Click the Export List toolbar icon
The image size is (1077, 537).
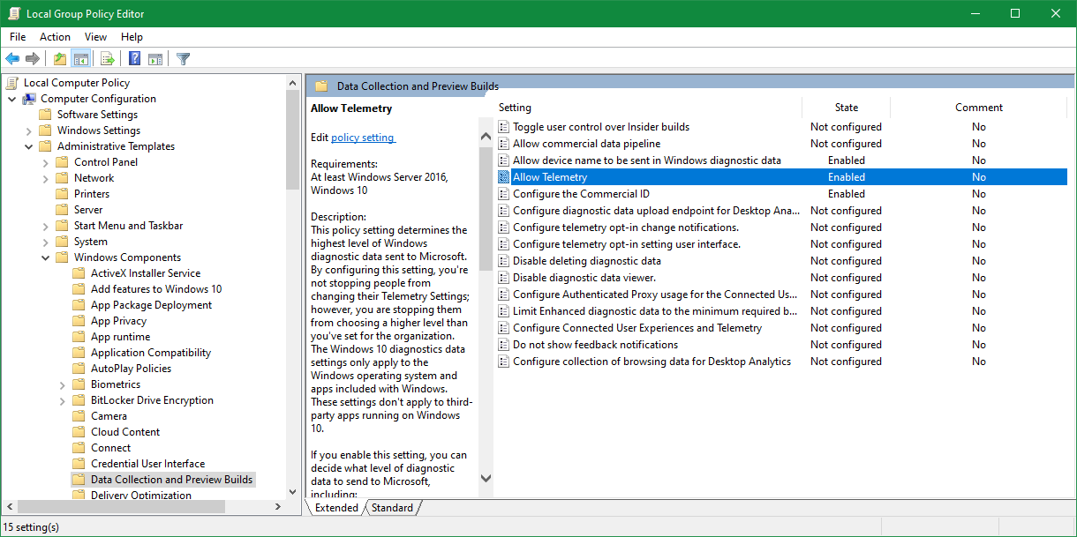click(x=108, y=59)
